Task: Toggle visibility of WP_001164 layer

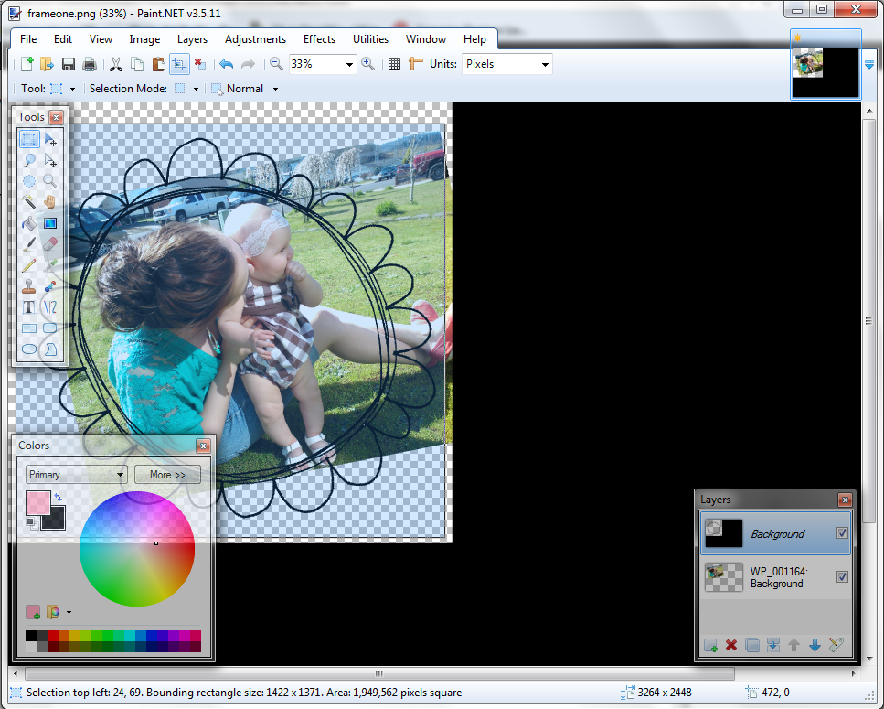Action: click(842, 576)
